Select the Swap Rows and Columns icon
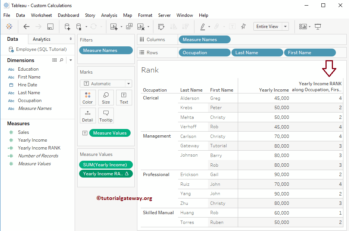The height and width of the screenshot is (231, 349). [161, 27]
